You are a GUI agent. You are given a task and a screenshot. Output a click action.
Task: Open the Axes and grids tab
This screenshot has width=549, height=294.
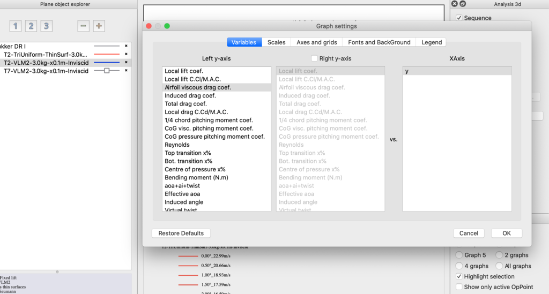point(316,42)
